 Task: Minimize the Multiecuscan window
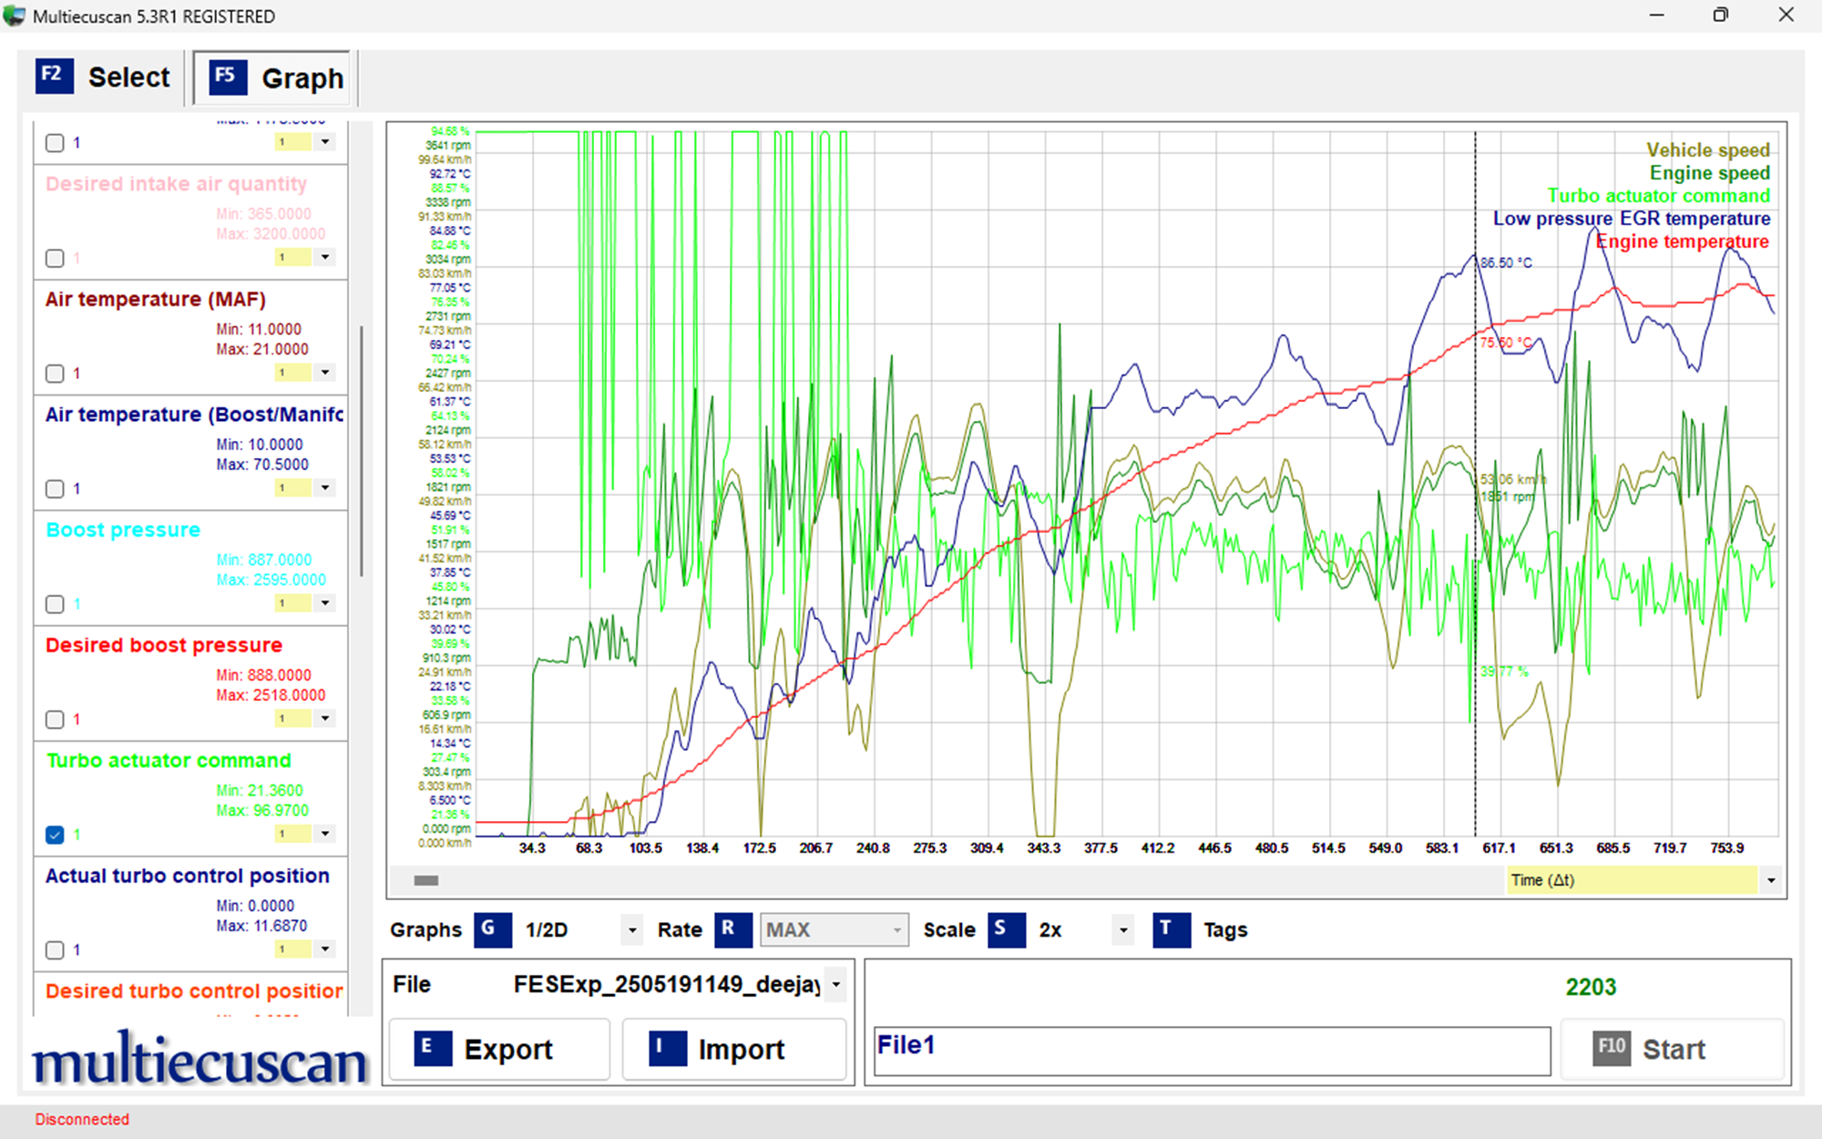point(1656,15)
